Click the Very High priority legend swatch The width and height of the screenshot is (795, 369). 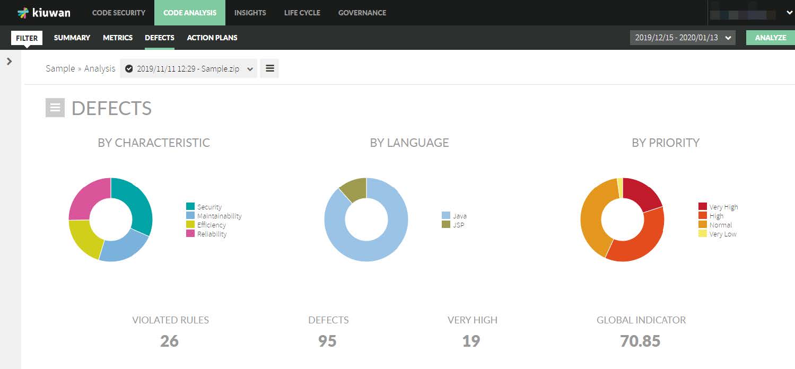[x=703, y=207]
